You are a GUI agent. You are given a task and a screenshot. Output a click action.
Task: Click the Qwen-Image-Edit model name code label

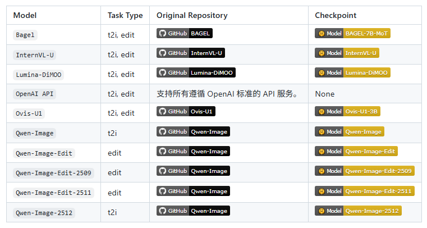[x=44, y=153]
